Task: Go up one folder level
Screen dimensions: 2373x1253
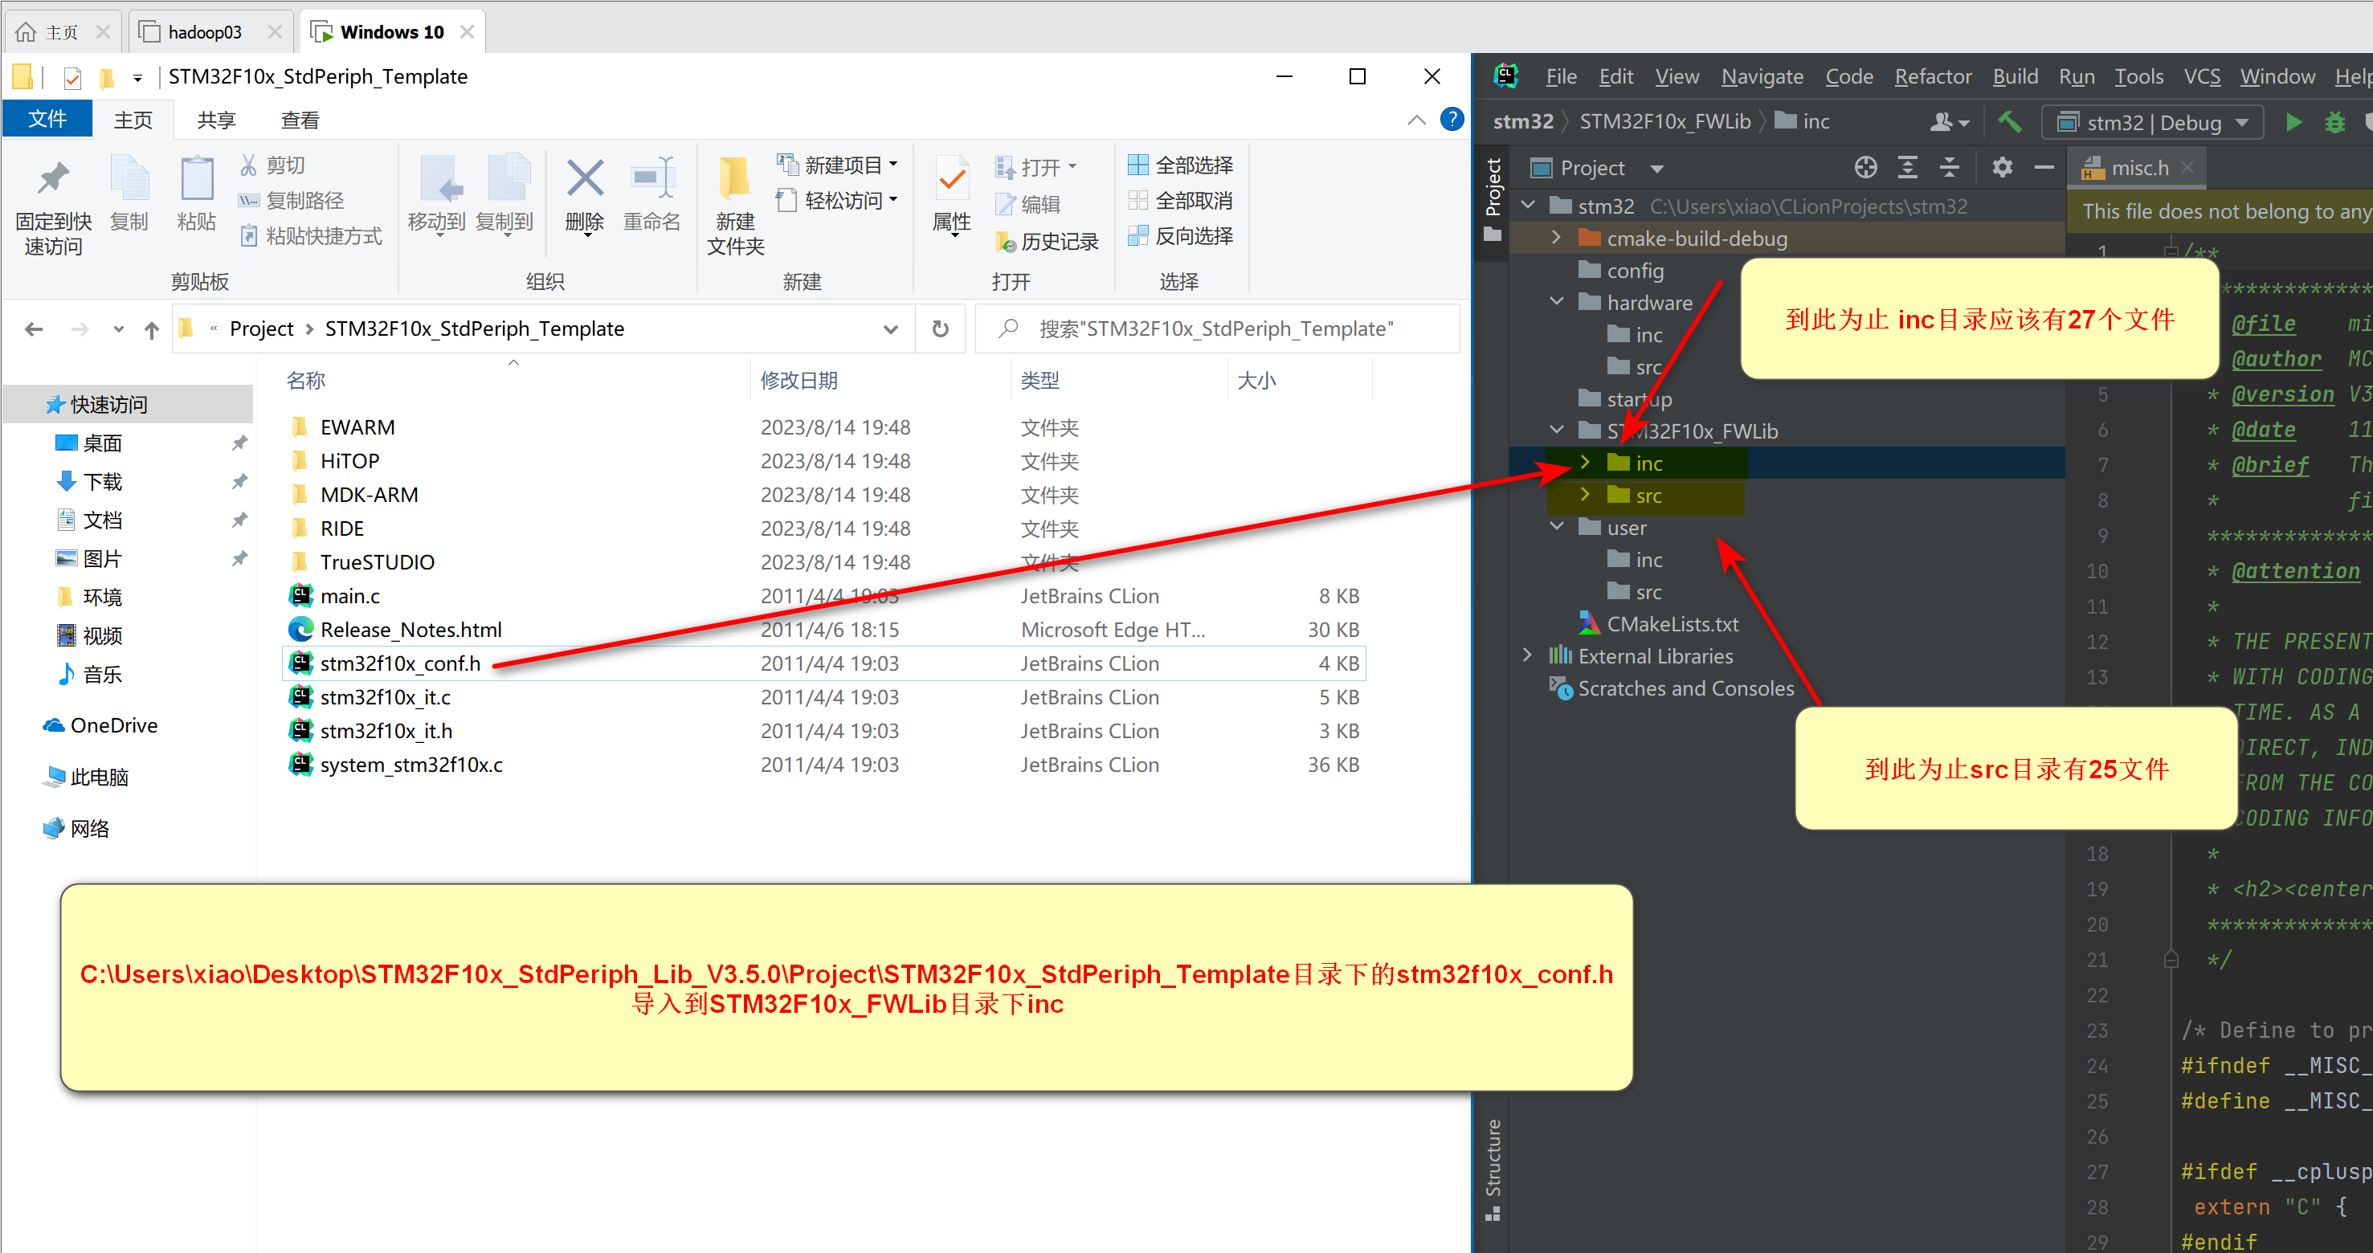Action: [x=152, y=329]
